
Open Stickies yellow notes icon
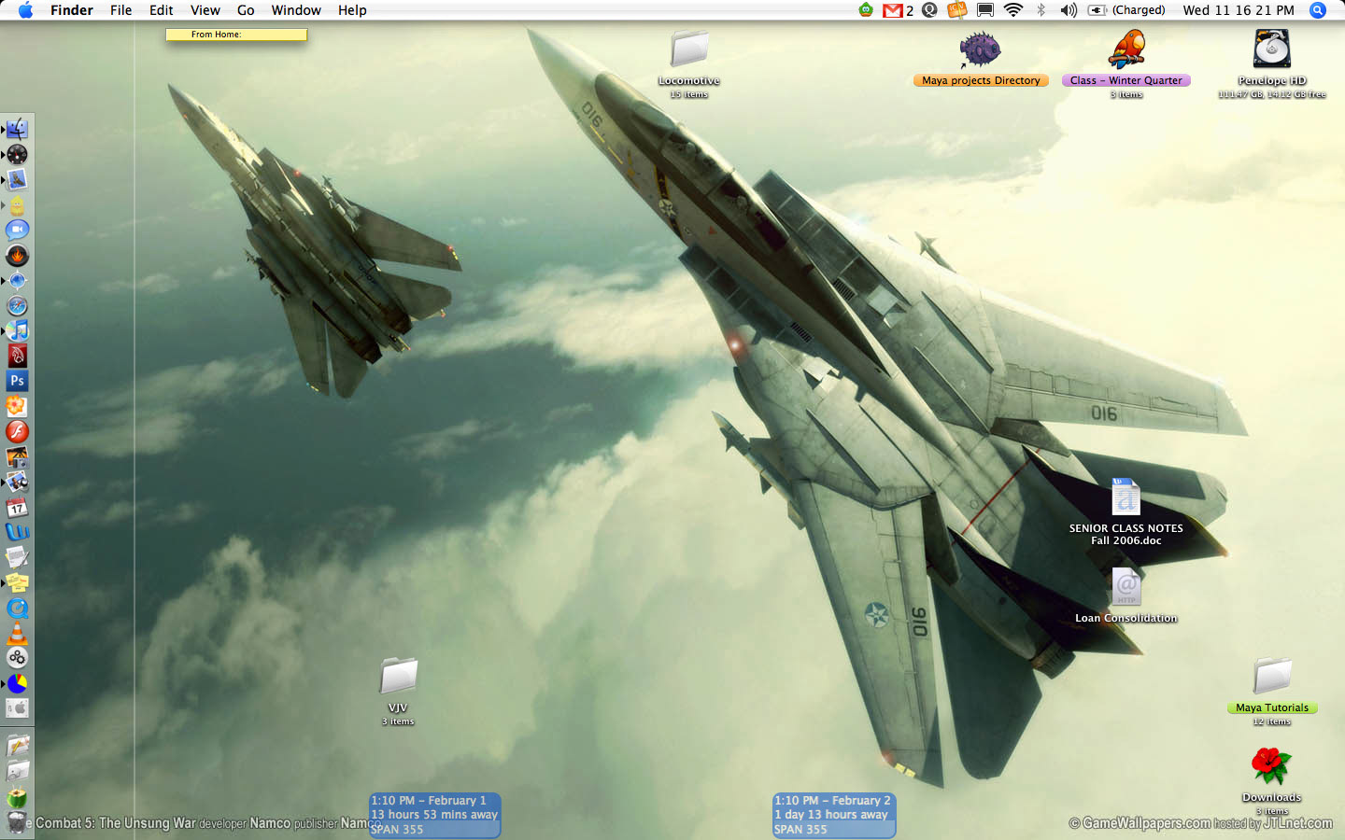click(17, 582)
